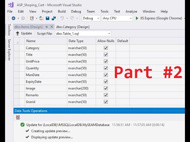
Task: Open the Test menu
Action: pyautogui.click(x=117, y=12)
